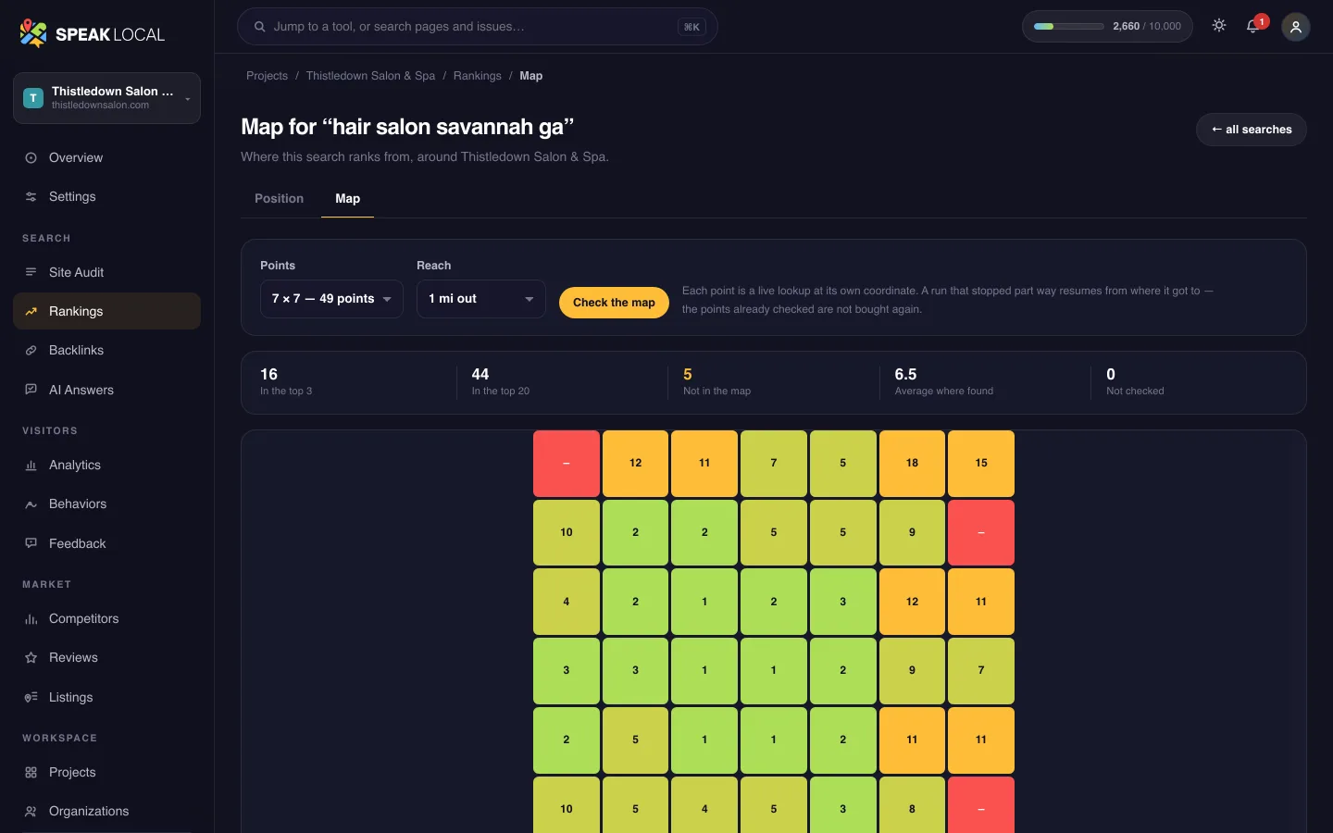1333x833 pixels.
Task: Open the Organizations people icon
Action: [31, 812]
